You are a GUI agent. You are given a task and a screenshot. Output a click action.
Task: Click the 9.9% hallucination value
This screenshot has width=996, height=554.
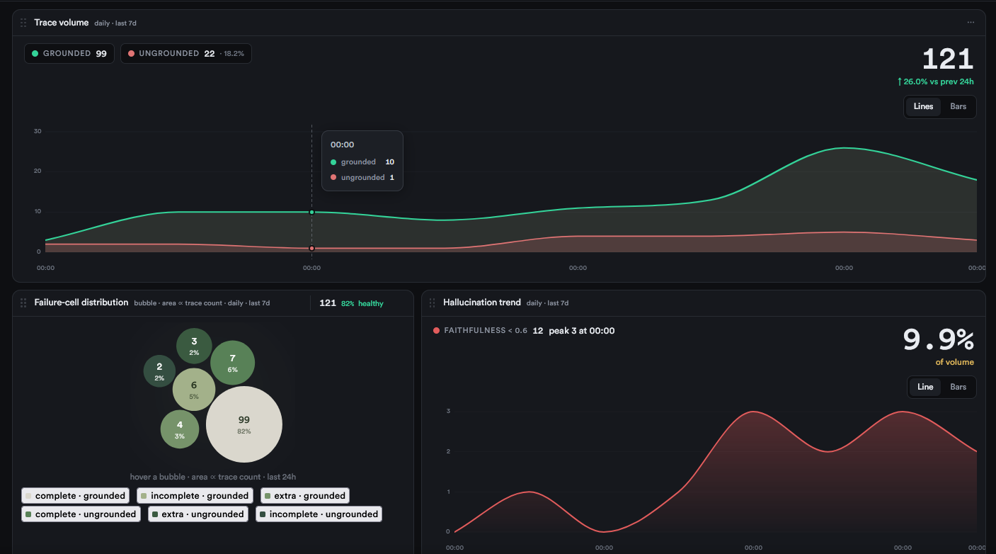[x=939, y=340]
